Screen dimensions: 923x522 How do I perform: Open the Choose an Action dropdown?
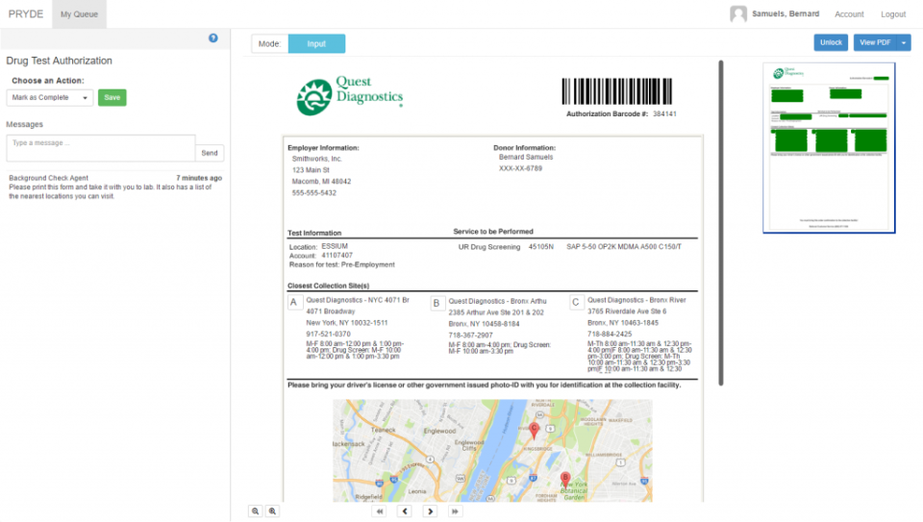[x=50, y=97]
